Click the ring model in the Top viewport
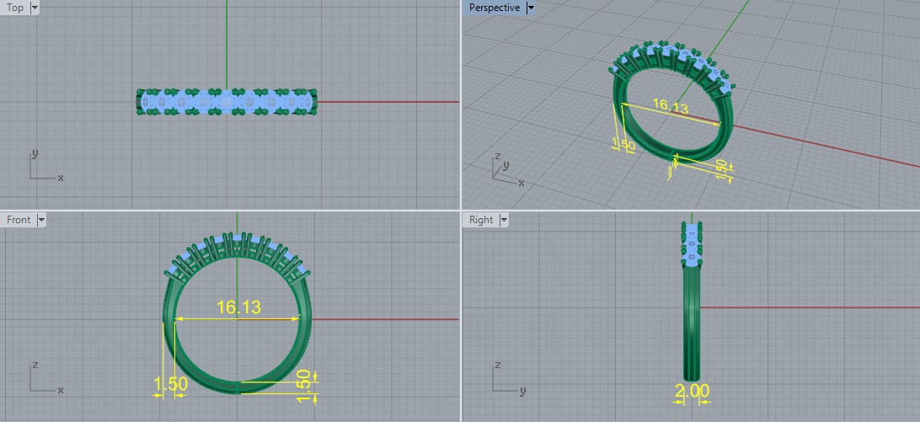The image size is (920, 422). [227, 102]
